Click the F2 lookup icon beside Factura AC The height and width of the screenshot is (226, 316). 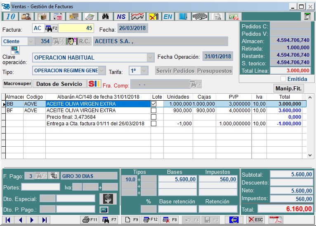click(51, 28)
